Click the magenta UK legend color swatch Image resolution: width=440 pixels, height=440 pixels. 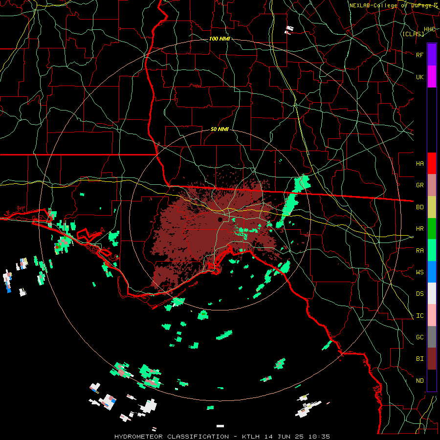pos(432,77)
